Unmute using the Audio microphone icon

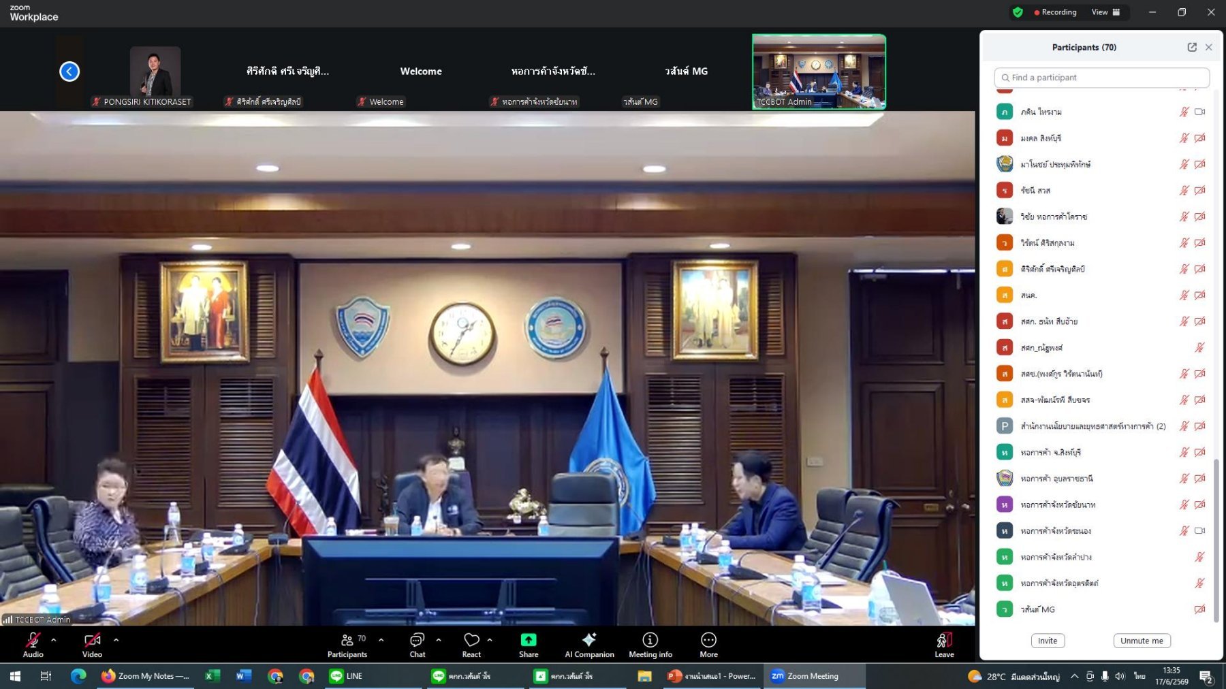(x=33, y=640)
